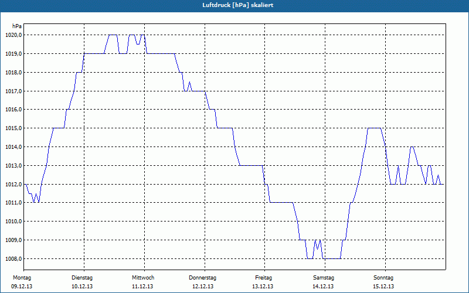This screenshot has width=469, height=293.
Task: Click the 1017,0 axis value
Action: (x=13, y=91)
